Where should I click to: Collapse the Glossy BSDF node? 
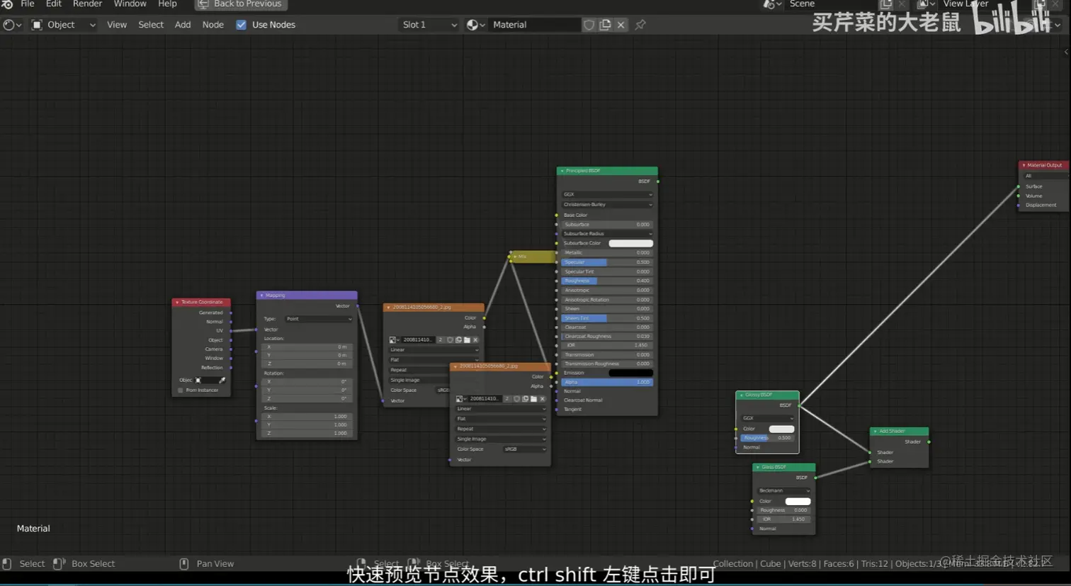(741, 395)
